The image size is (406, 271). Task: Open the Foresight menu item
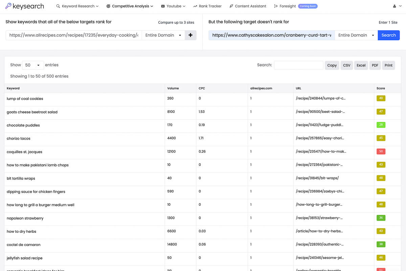(285, 6)
